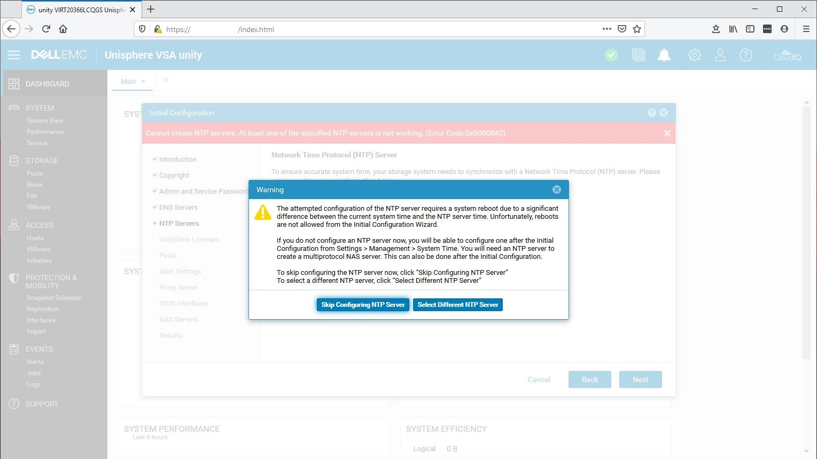The width and height of the screenshot is (817, 459).
Task: Open the Firefox application menu
Action: click(x=806, y=29)
